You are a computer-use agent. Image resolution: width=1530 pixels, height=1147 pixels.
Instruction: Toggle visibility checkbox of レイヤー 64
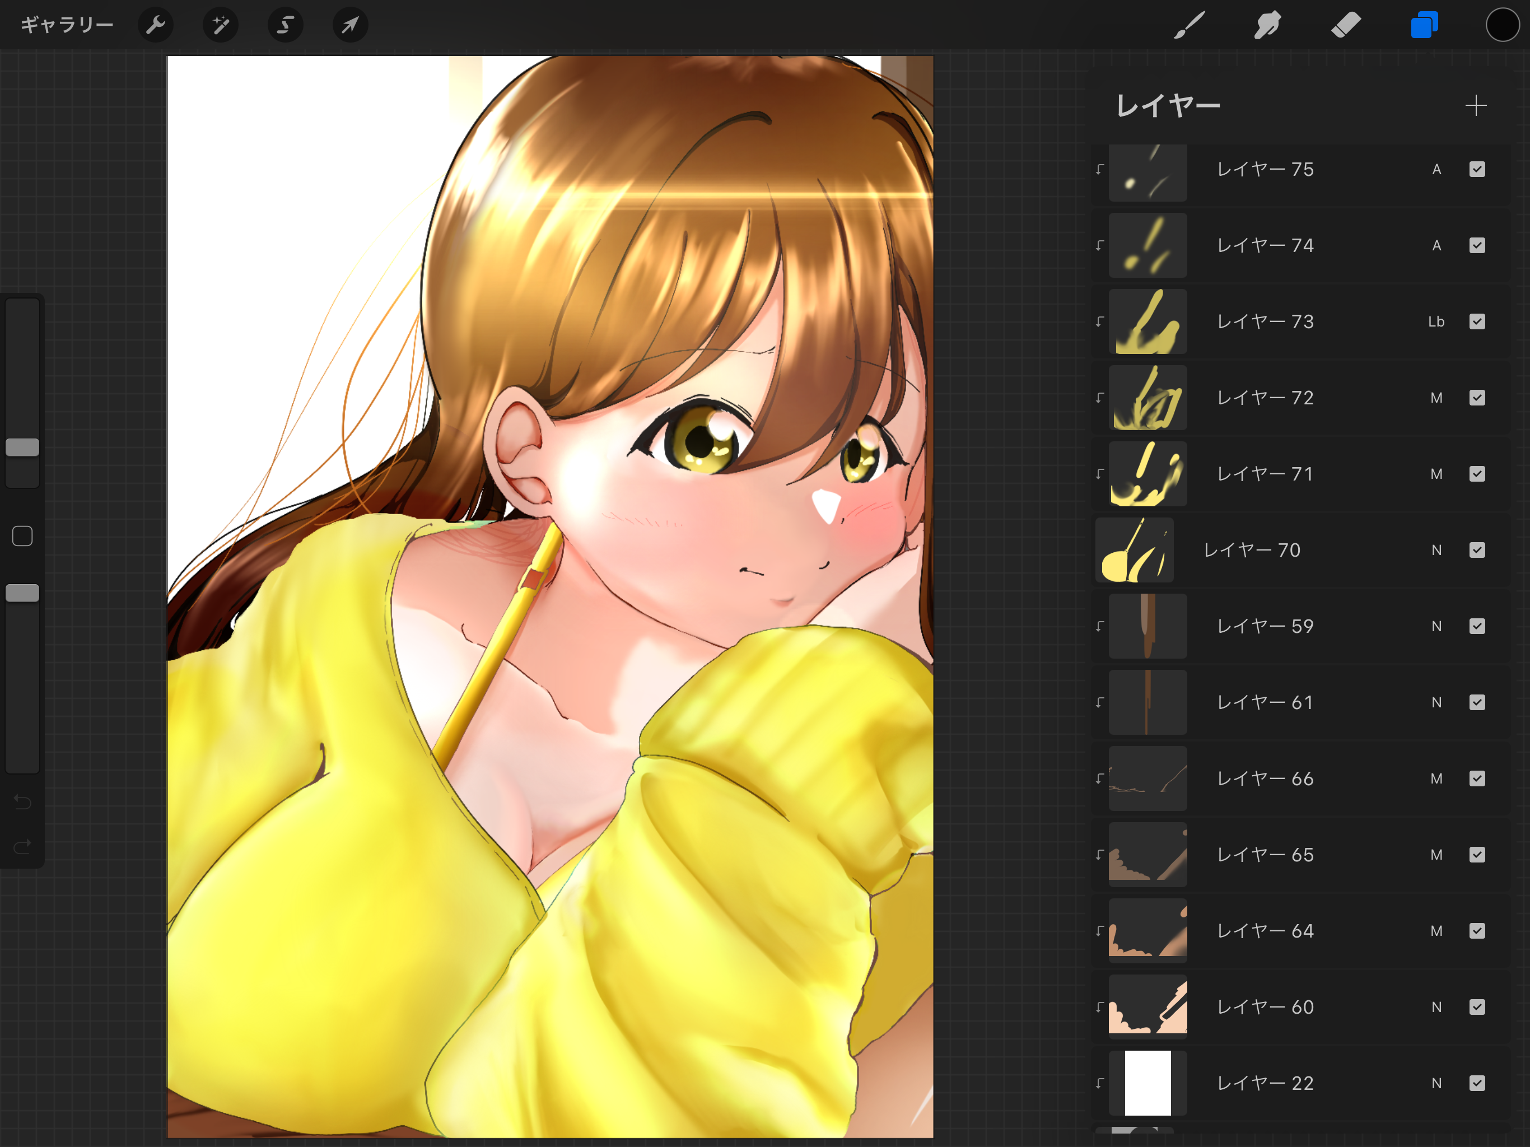[1477, 930]
